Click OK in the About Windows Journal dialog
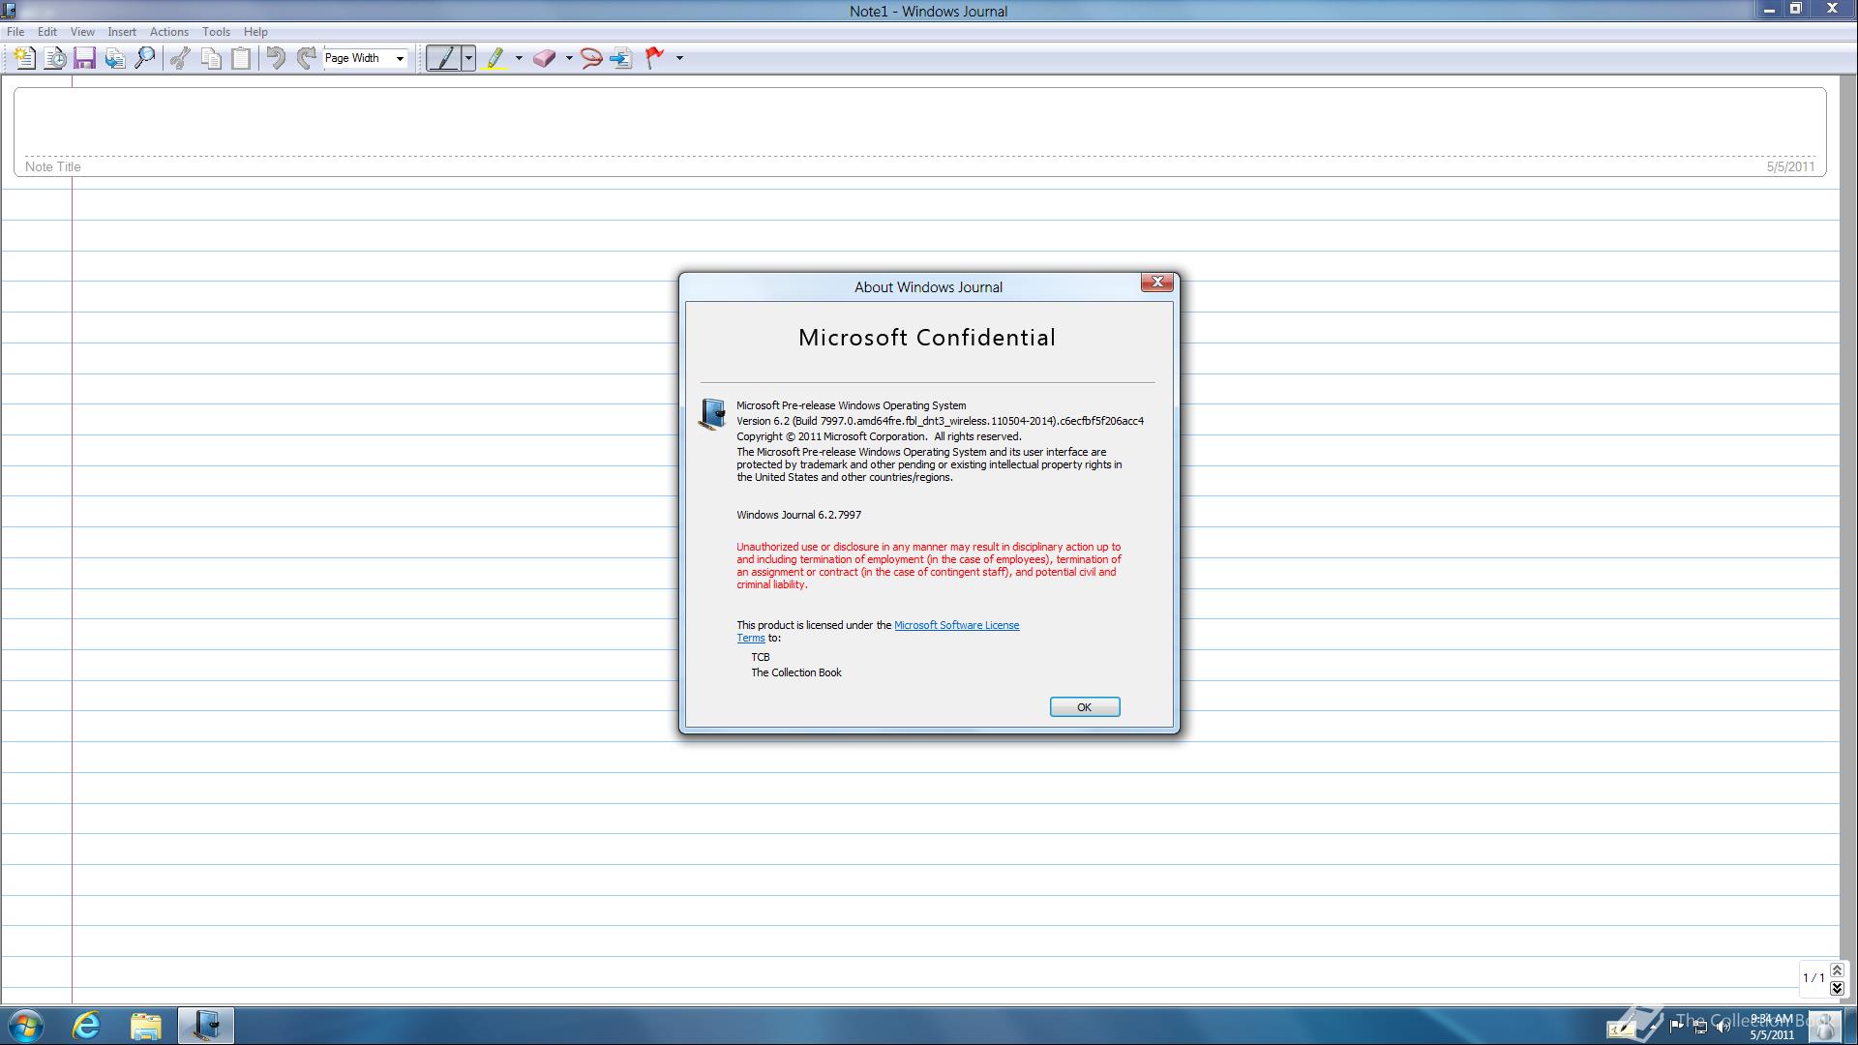The width and height of the screenshot is (1858, 1045). (1085, 707)
